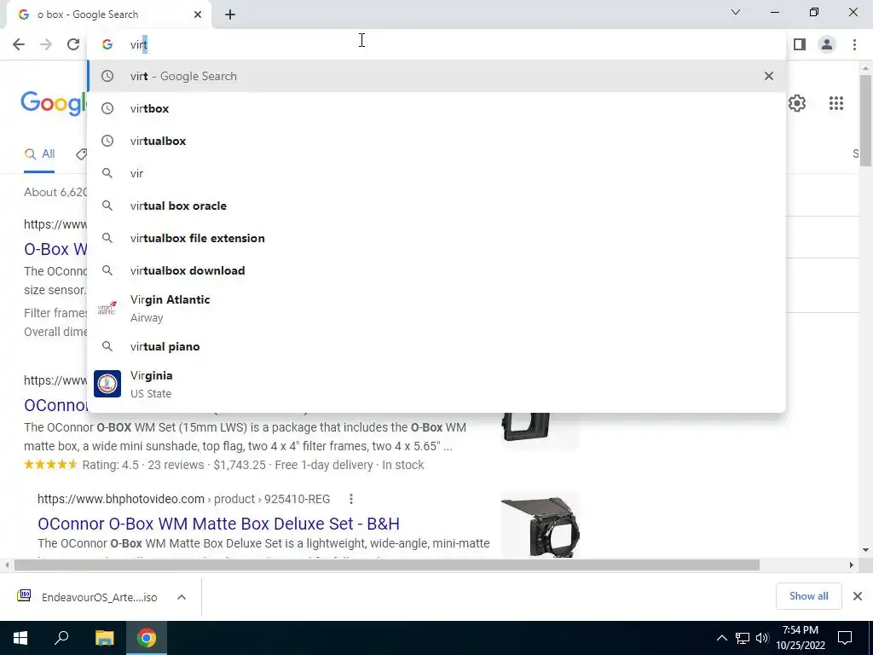The height and width of the screenshot is (655, 873).
Task: Click the forward navigation arrow
Action: [46, 44]
